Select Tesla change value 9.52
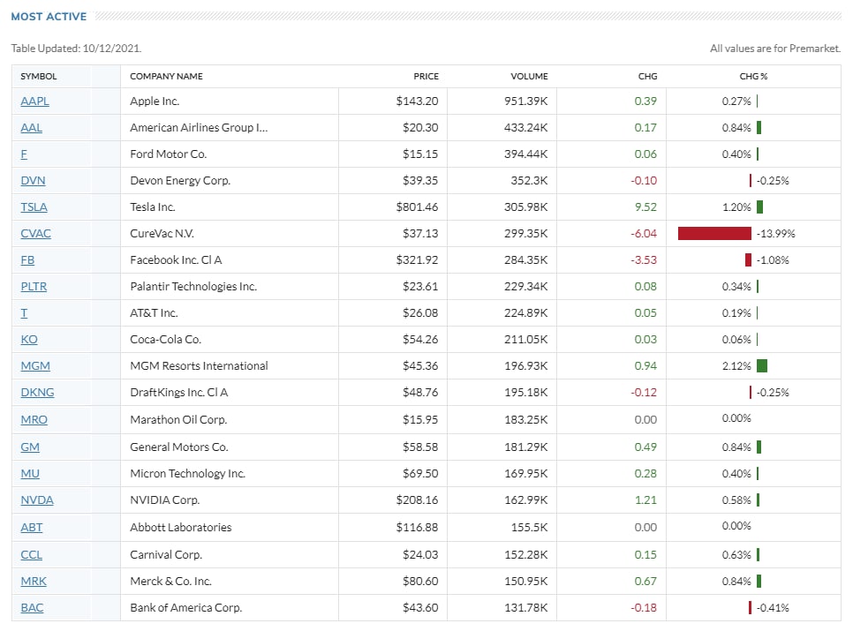This screenshot has width=853, height=631. (x=645, y=207)
